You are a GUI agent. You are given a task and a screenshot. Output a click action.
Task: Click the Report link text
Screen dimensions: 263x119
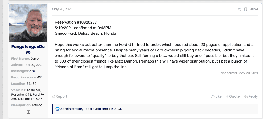[61, 96]
